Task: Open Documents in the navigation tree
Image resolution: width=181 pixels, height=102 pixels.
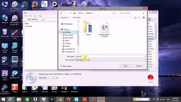Action: 69,35
